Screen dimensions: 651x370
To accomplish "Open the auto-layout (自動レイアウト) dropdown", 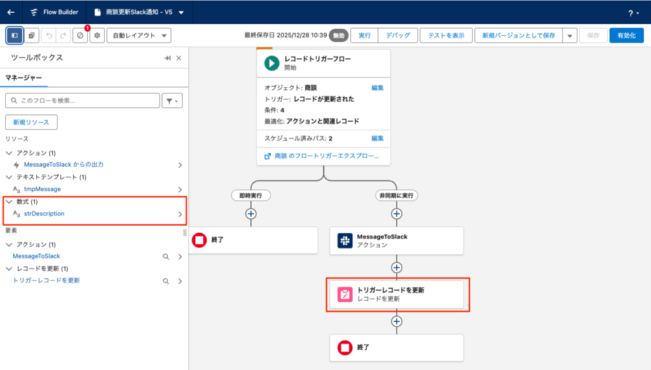I will (x=139, y=35).
